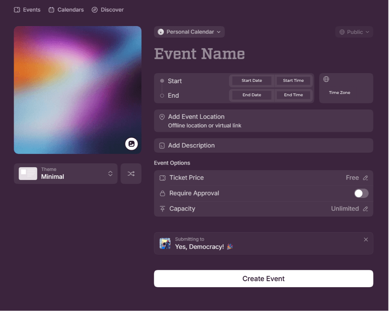Screen dimensions: 389x311
Task: Click Add Description
Action: (264, 145)
